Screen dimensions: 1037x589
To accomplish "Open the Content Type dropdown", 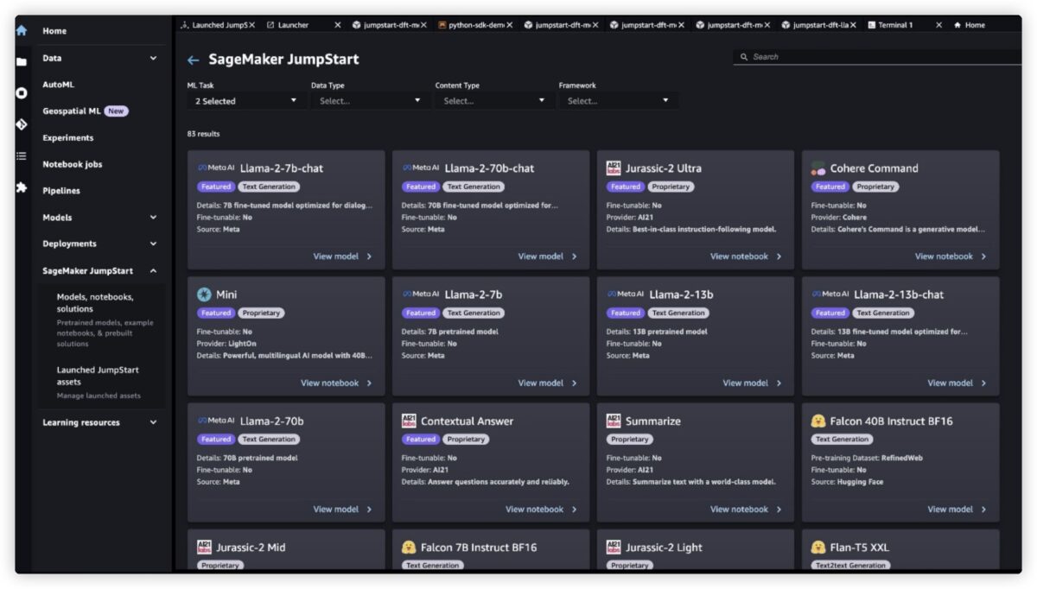I will (494, 101).
